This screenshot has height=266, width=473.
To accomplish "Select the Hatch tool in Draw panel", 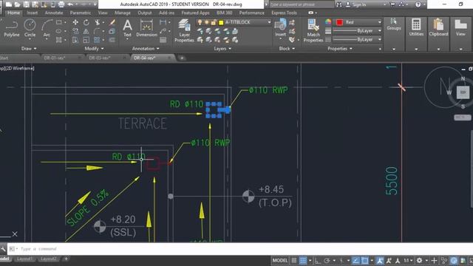I will point(59,40).
